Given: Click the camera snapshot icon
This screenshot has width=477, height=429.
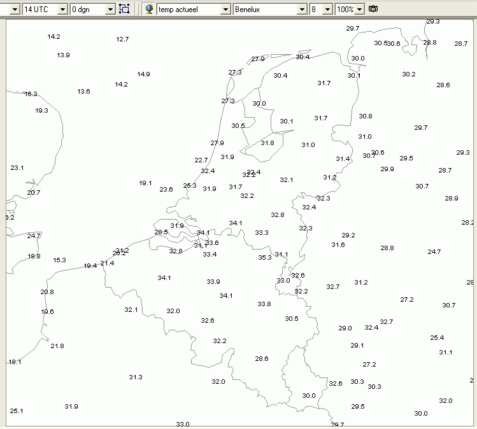Looking at the screenshot, I should pyautogui.click(x=373, y=9).
